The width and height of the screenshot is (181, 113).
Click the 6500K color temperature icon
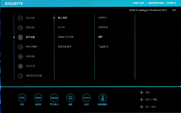click(x=102, y=98)
